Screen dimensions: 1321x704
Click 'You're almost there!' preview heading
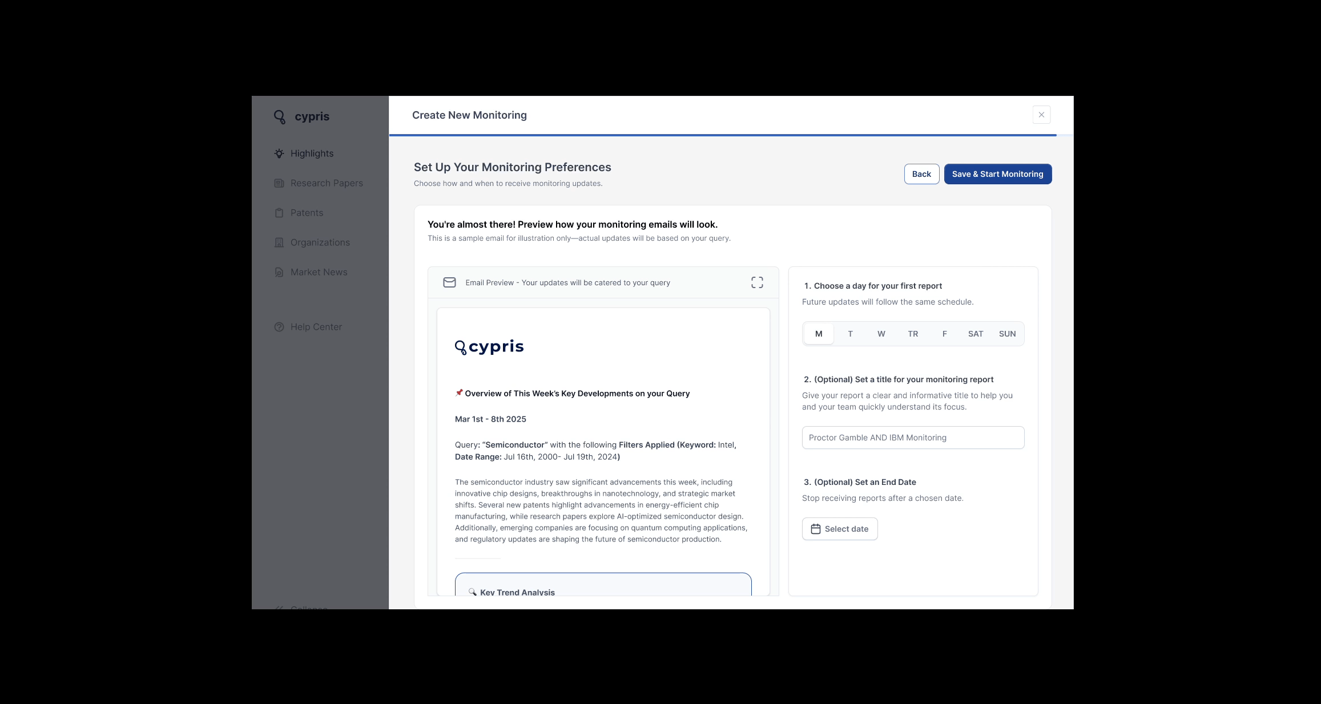(x=573, y=224)
